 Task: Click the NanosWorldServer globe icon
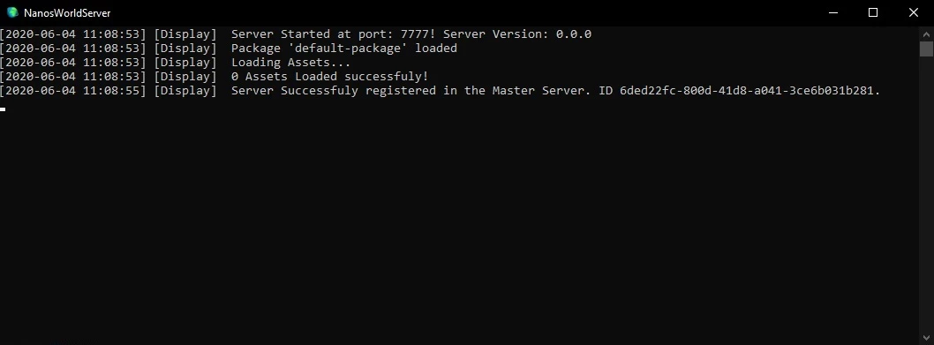coord(11,12)
